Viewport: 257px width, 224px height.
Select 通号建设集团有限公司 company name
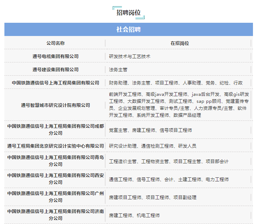click(55, 70)
